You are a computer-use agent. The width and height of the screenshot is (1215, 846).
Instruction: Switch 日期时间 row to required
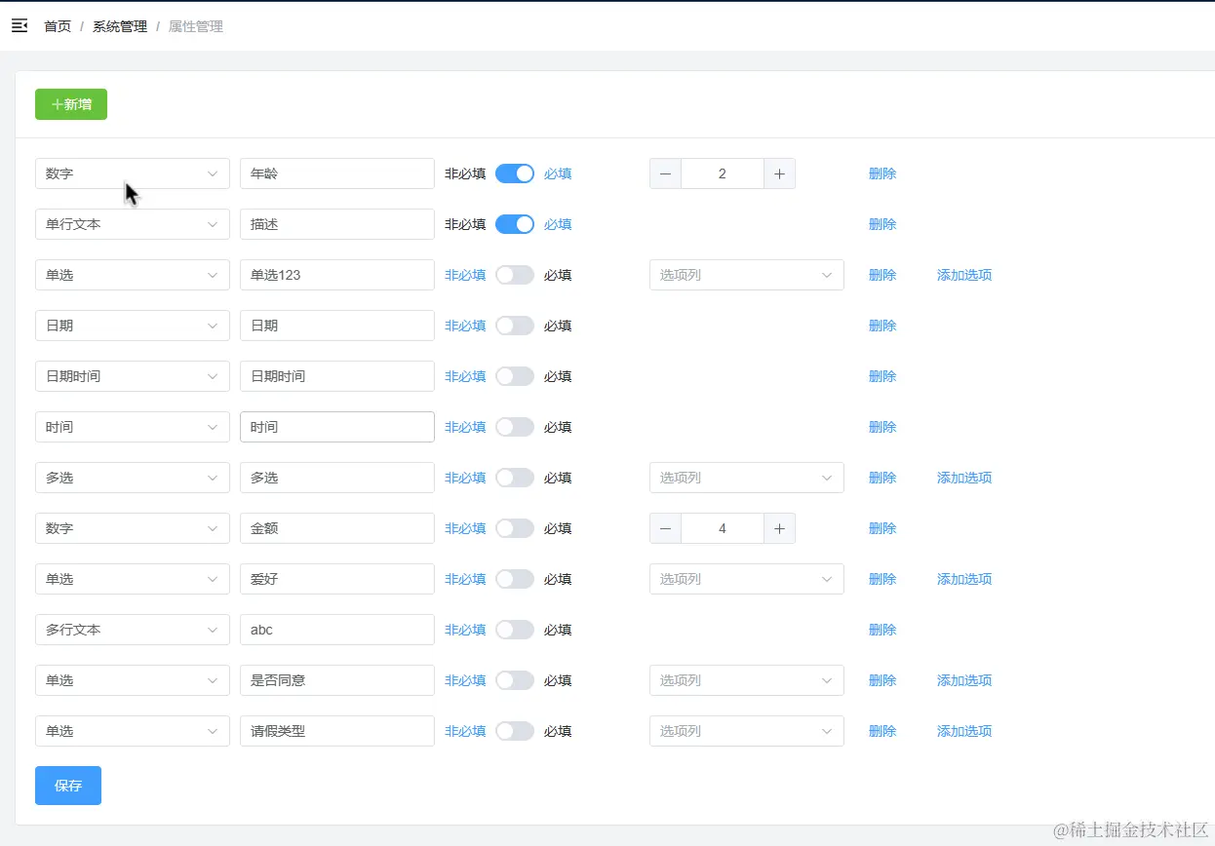[x=515, y=376]
